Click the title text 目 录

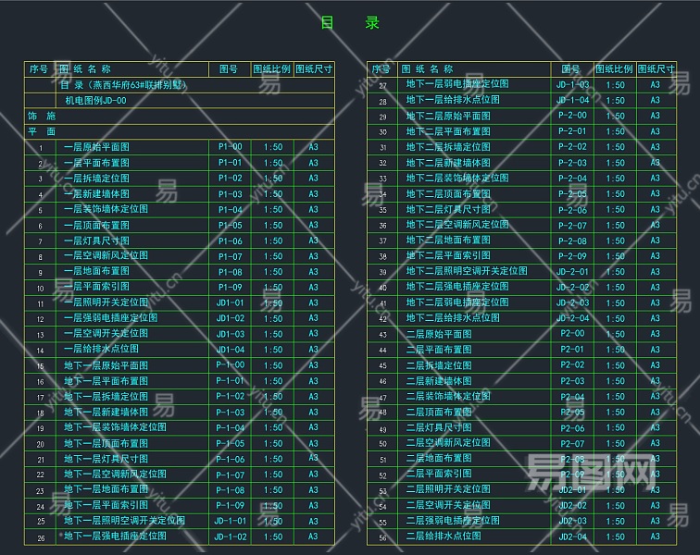[x=350, y=22]
